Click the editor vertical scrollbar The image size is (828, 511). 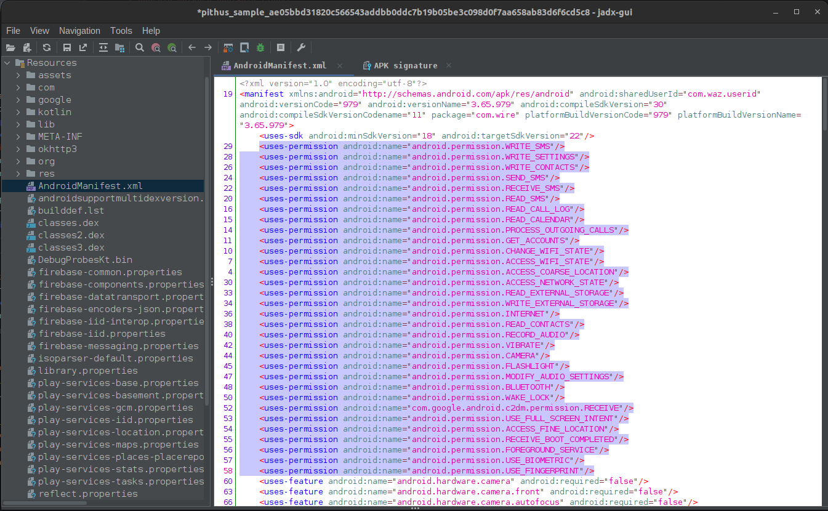click(825, 105)
